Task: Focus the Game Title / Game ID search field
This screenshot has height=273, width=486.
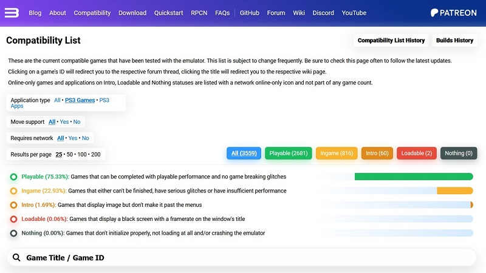Action: pyautogui.click(x=241, y=257)
